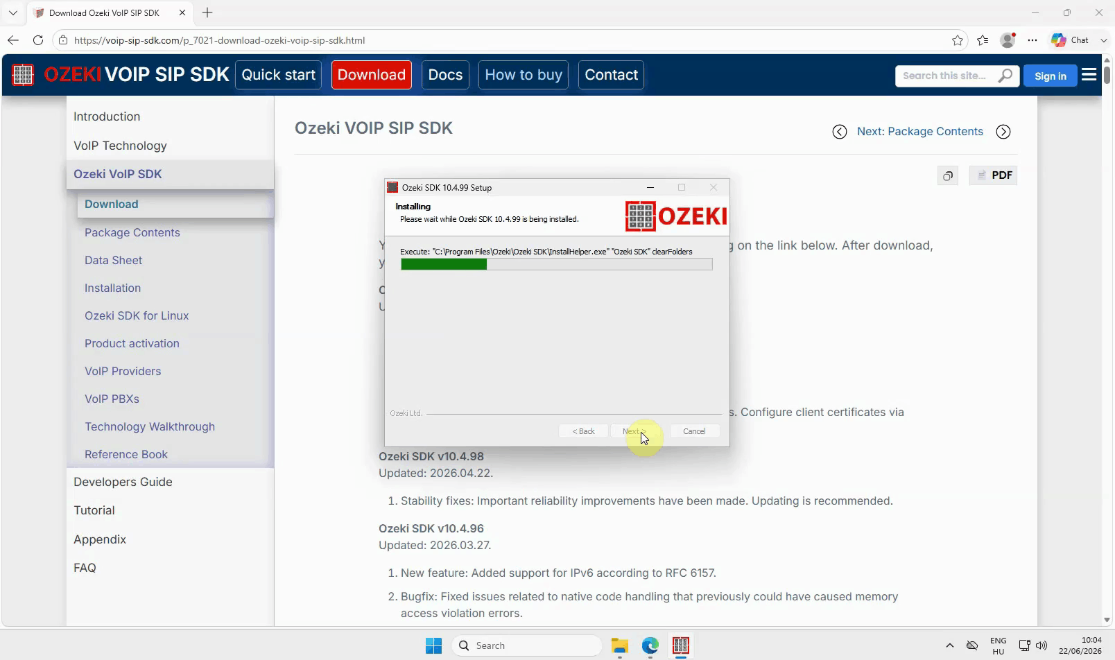Close the Download Ozeki VoIP SIP SDK tab
This screenshot has width=1115, height=660.
[182, 12]
